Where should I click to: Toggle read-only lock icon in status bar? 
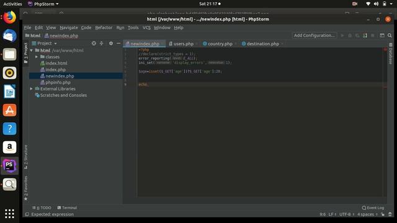pos(383,214)
